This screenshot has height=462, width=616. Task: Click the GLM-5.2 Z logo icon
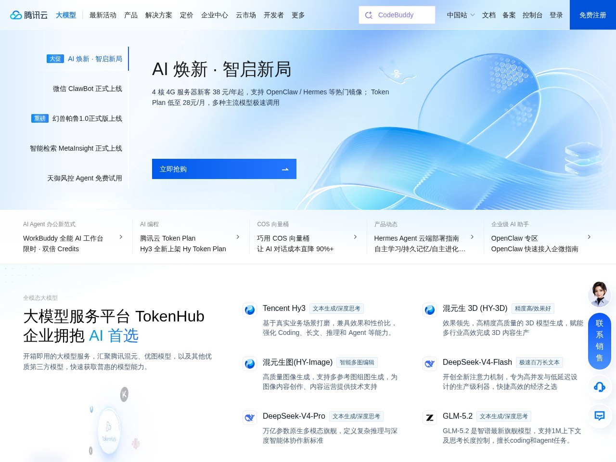pyautogui.click(x=430, y=418)
